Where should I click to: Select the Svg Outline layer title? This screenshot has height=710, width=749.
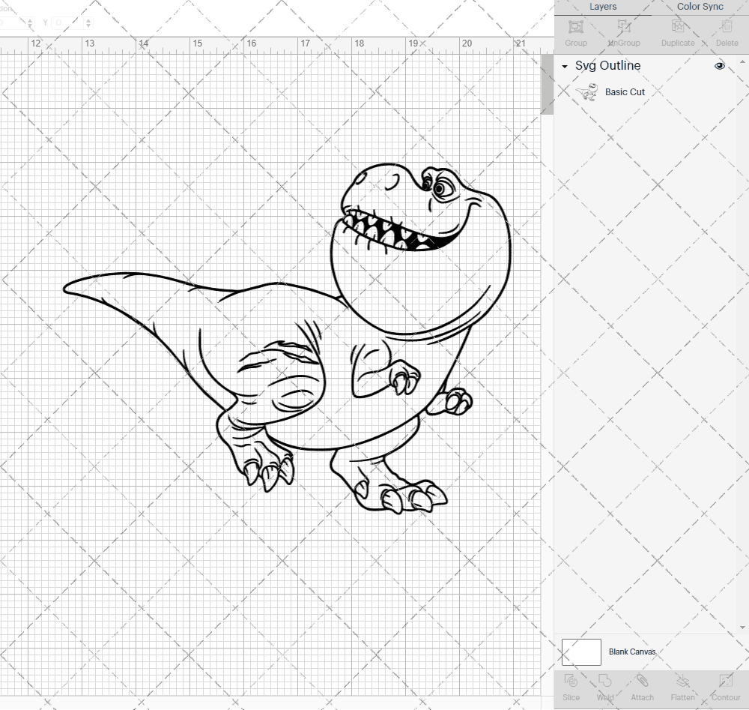[607, 65]
